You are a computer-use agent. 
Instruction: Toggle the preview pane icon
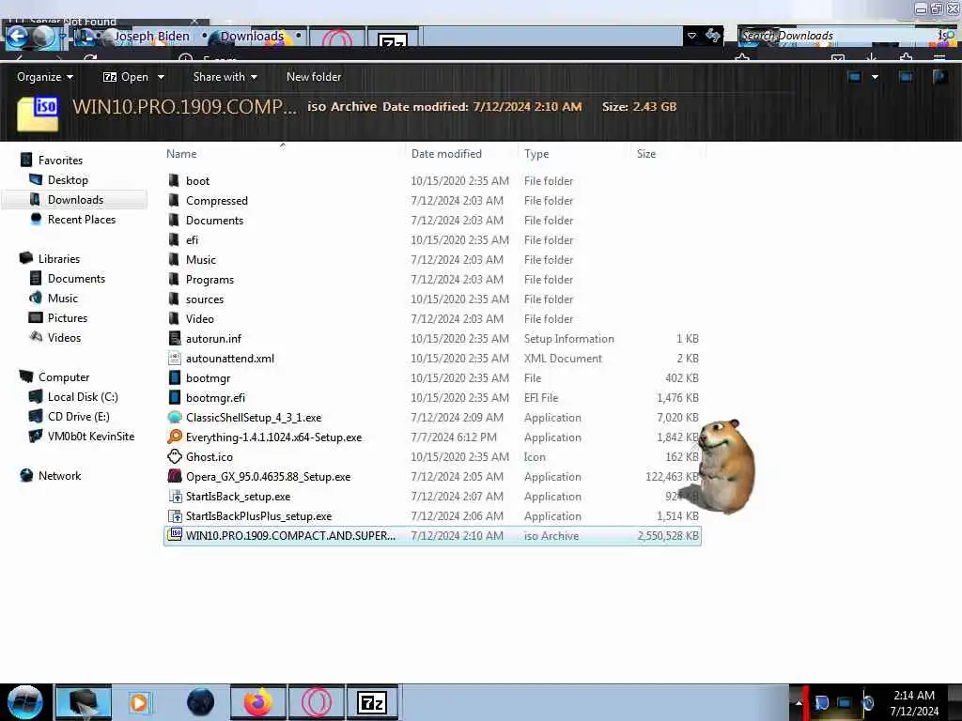click(x=906, y=77)
